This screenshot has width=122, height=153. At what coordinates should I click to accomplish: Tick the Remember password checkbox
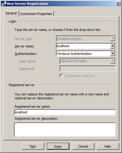(x=61, y=76)
